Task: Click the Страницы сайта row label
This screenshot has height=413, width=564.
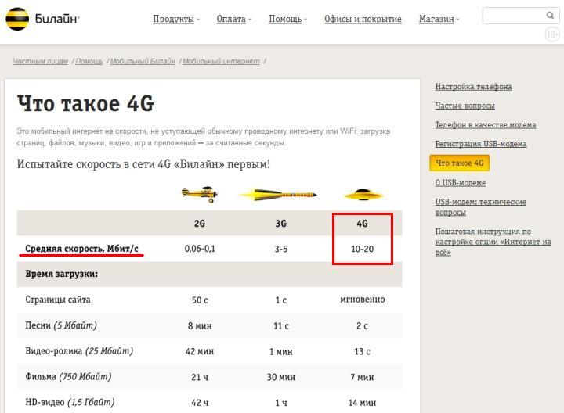Action: (58, 300)
